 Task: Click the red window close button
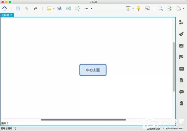pyautogui.click(x=2, y=2)
